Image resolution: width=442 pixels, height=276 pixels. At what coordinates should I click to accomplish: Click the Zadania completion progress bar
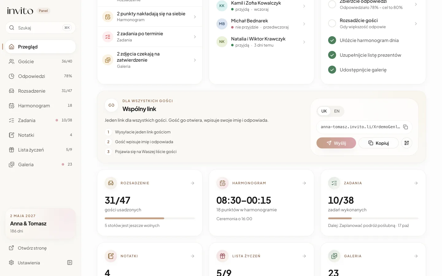coord(373,218)
